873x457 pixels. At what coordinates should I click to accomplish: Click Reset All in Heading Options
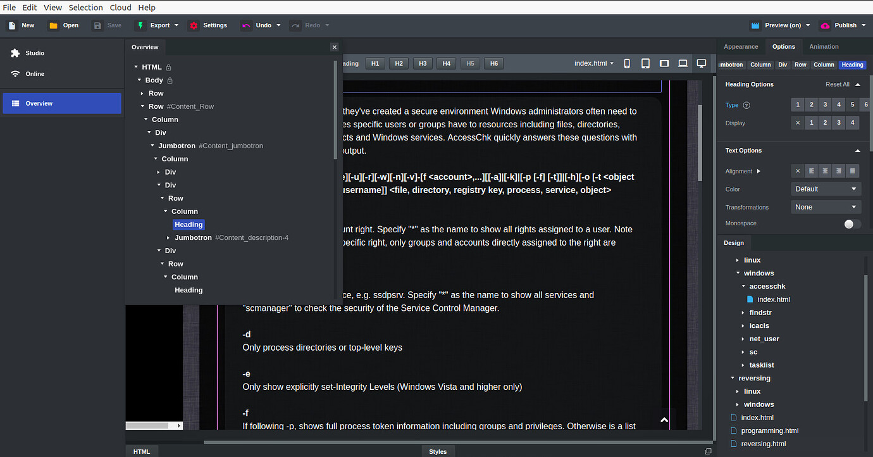pos(837,84)
